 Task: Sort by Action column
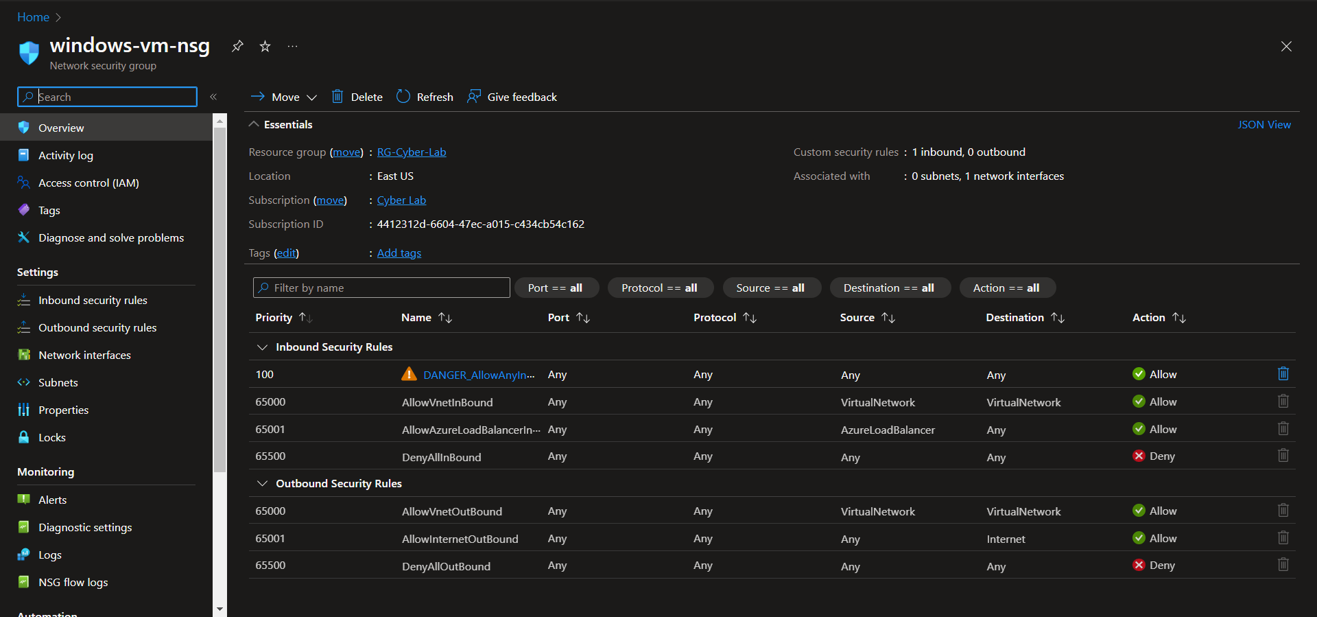click(1159, 317)
